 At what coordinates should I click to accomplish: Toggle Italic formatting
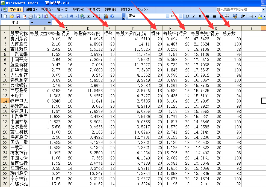194,16
